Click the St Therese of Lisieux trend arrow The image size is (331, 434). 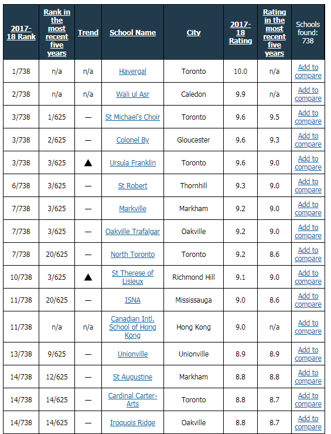88,277
